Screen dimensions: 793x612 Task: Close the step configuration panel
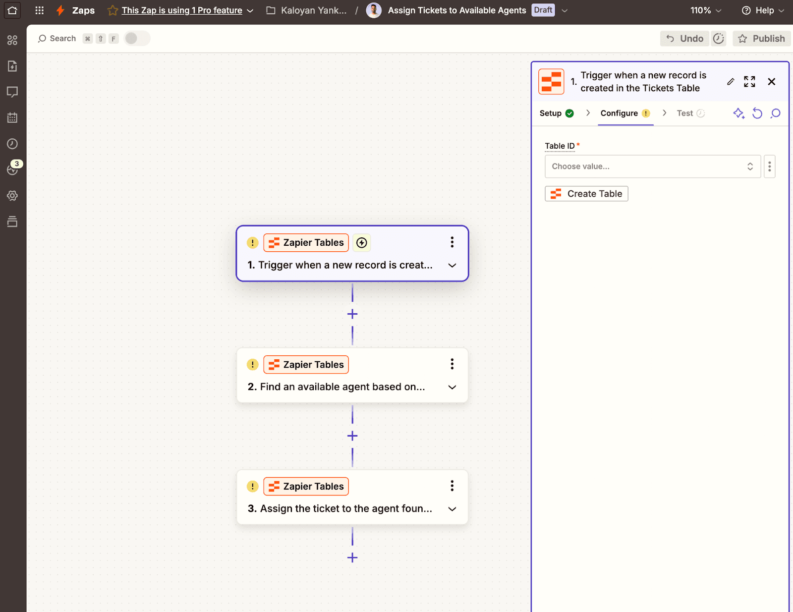click(x=772, y=82)
